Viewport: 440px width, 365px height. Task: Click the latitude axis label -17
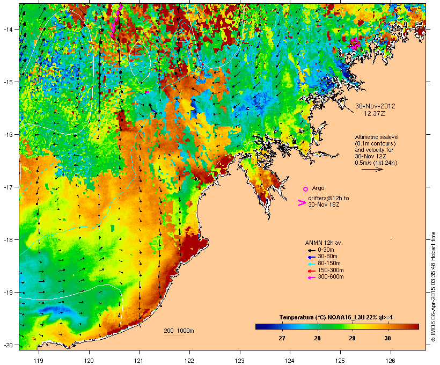(x=8, y=187)
